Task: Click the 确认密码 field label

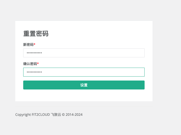Action: [30, 64]
